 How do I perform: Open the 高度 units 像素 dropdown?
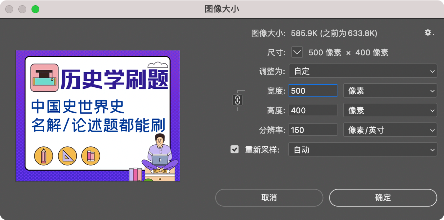point(390,110)
